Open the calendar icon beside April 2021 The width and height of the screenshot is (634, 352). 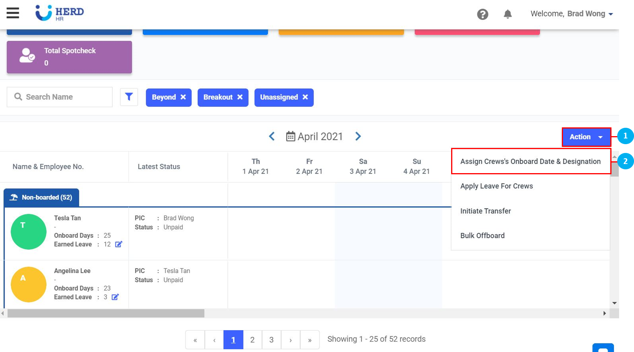tap(290, 137)
